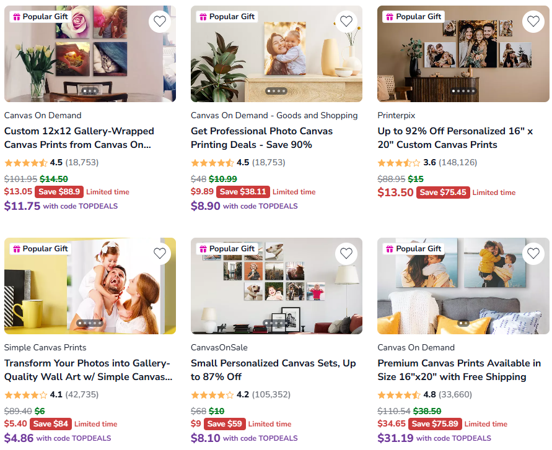Toggle wishlist heart on Professional Photo Canvas deal
The width and height of the screenshot is (552, 450).
[x=346, y=22]
